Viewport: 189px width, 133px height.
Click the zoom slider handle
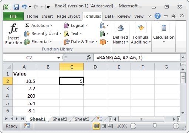tap(155, 126)
